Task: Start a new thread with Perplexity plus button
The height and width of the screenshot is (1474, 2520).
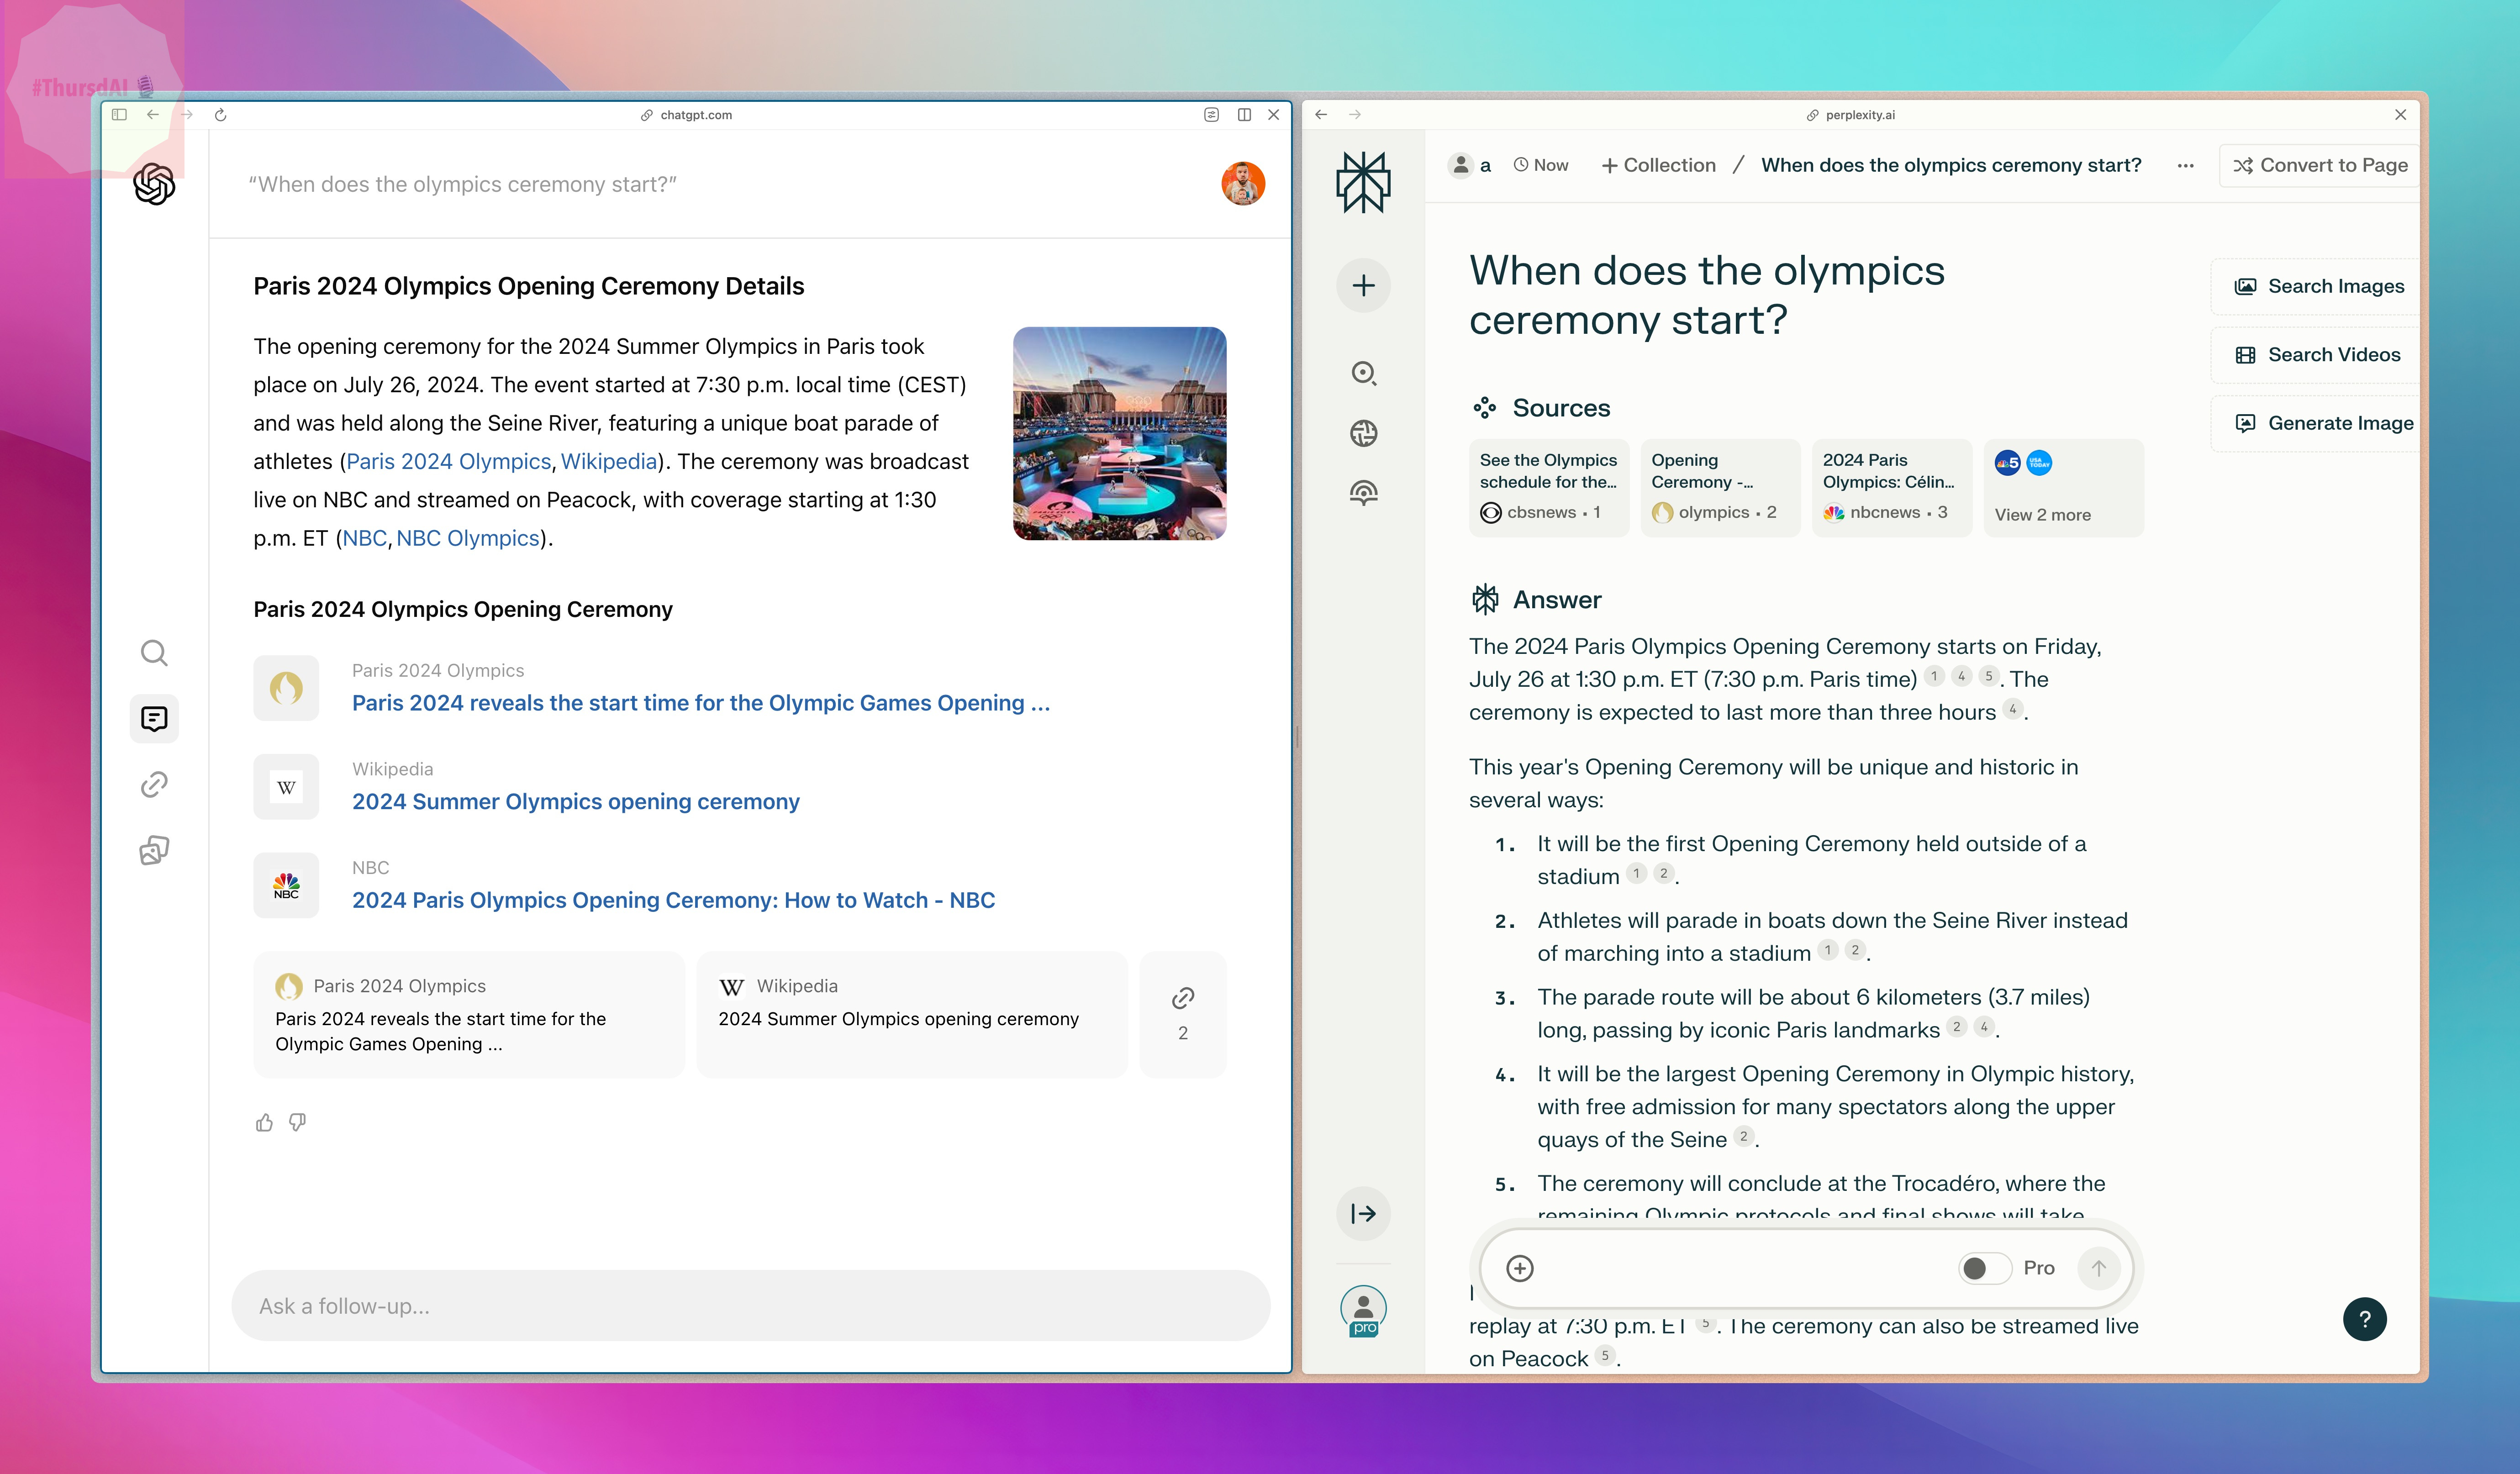Action: tap(1363, 286)
